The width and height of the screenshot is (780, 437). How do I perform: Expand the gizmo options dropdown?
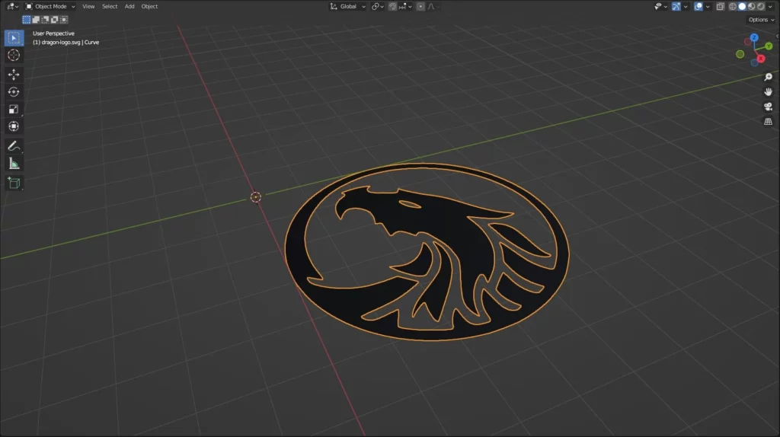coord(686,6)
